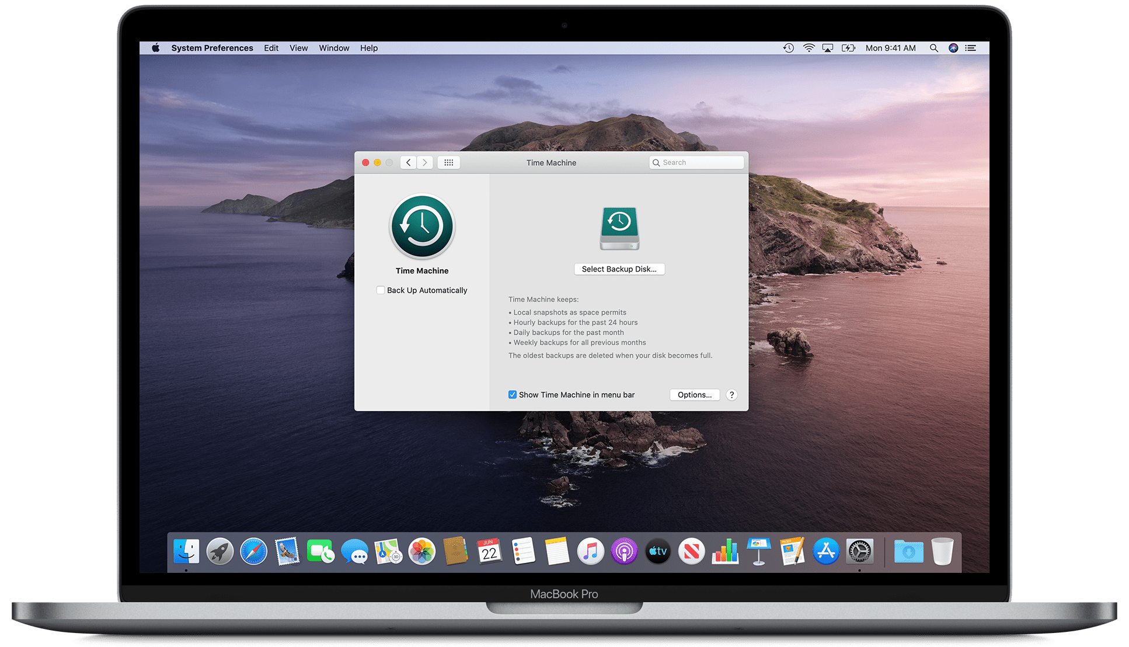The image size is (1129, 647).
Task: Click the battery charging status icon
Action: tap(848, 48)
